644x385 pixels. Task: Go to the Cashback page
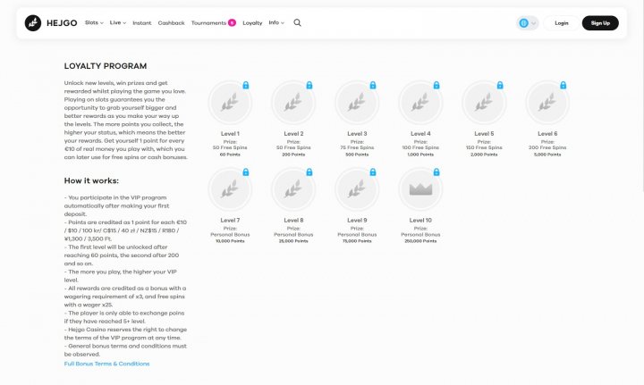(x=171, y=23)
